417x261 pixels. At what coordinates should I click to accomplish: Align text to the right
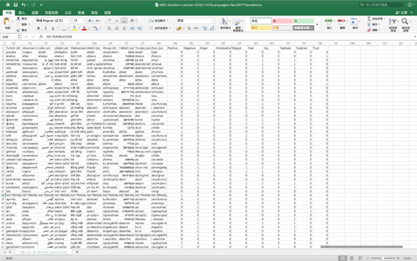(124, 28)
